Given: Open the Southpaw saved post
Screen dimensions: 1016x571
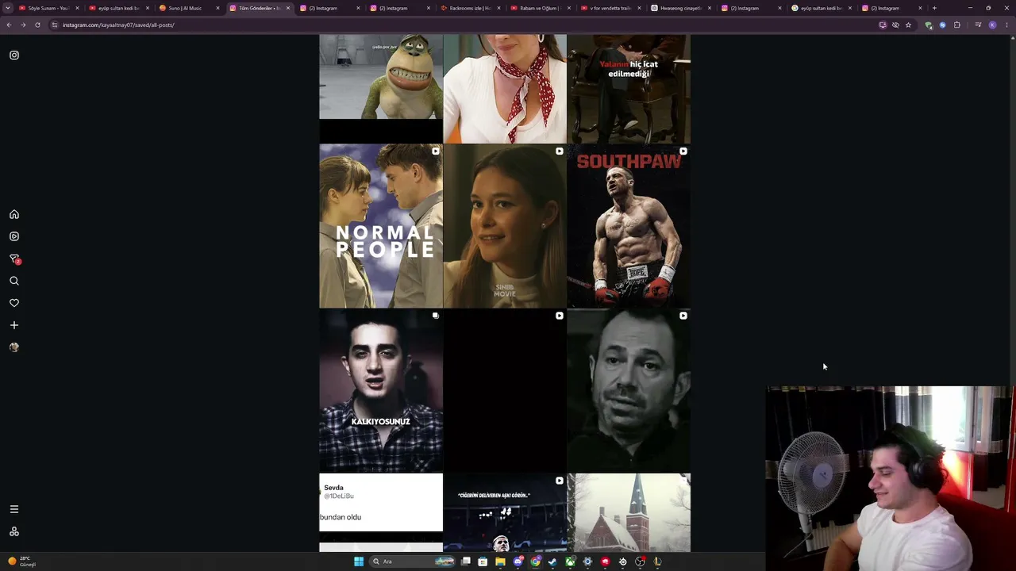Looking at the screenshot, I should [629, 226].
